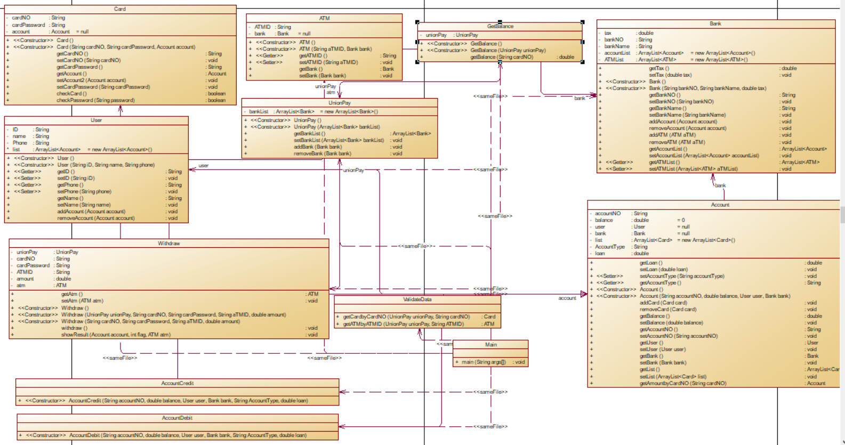Select the AccountDebit class title
845x445 pixels.
coord(177,418)
